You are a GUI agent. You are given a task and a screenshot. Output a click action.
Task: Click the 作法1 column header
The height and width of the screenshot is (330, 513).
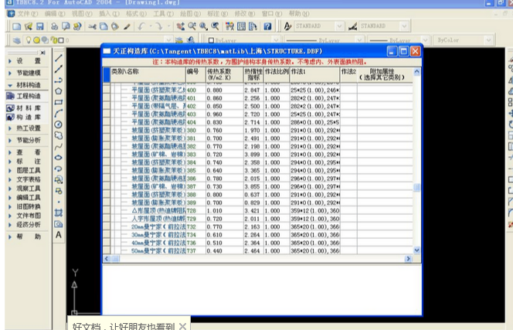(x=314, y=75)
